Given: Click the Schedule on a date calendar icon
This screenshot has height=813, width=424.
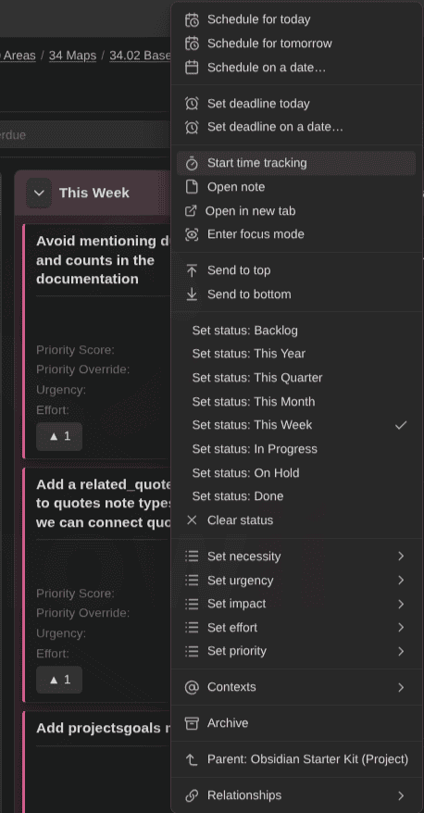Looking at the screenshot, I should pos(192,68).
